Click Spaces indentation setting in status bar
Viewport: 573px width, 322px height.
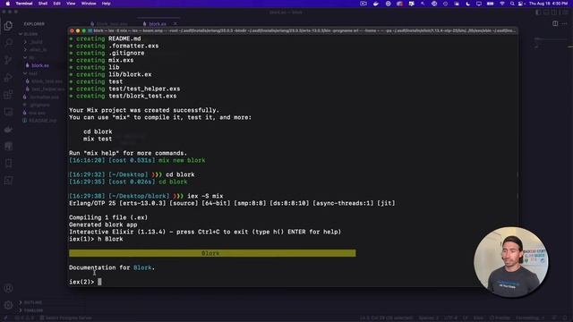(428, 318)
